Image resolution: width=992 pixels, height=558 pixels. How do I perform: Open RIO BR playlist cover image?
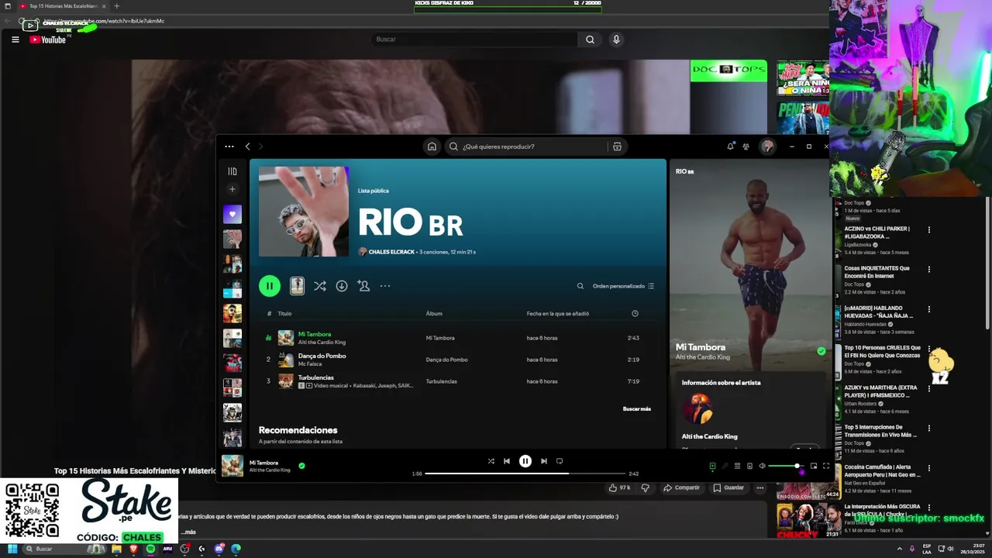pyautogui.click(x=304, y=212)
